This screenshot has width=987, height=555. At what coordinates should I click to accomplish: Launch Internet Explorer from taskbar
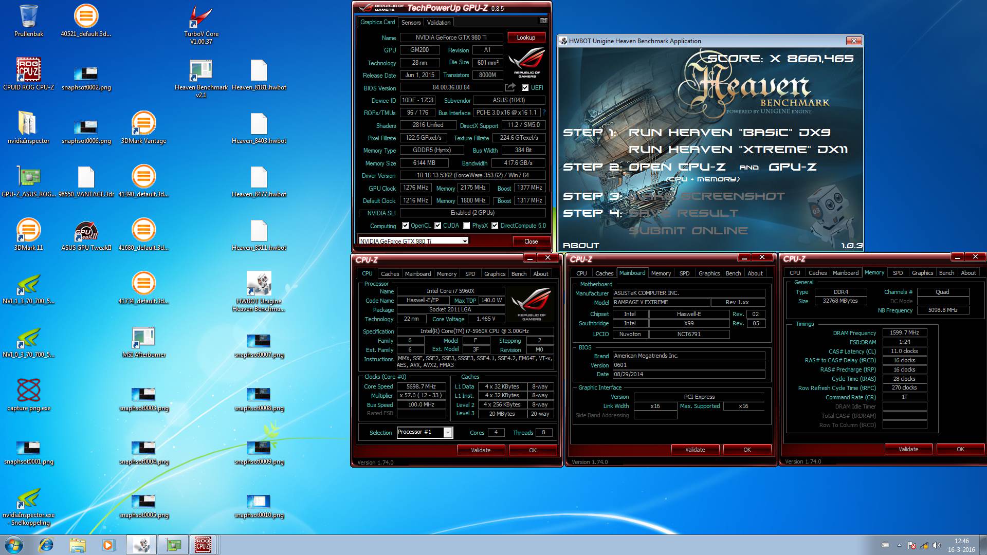point(46,545)
